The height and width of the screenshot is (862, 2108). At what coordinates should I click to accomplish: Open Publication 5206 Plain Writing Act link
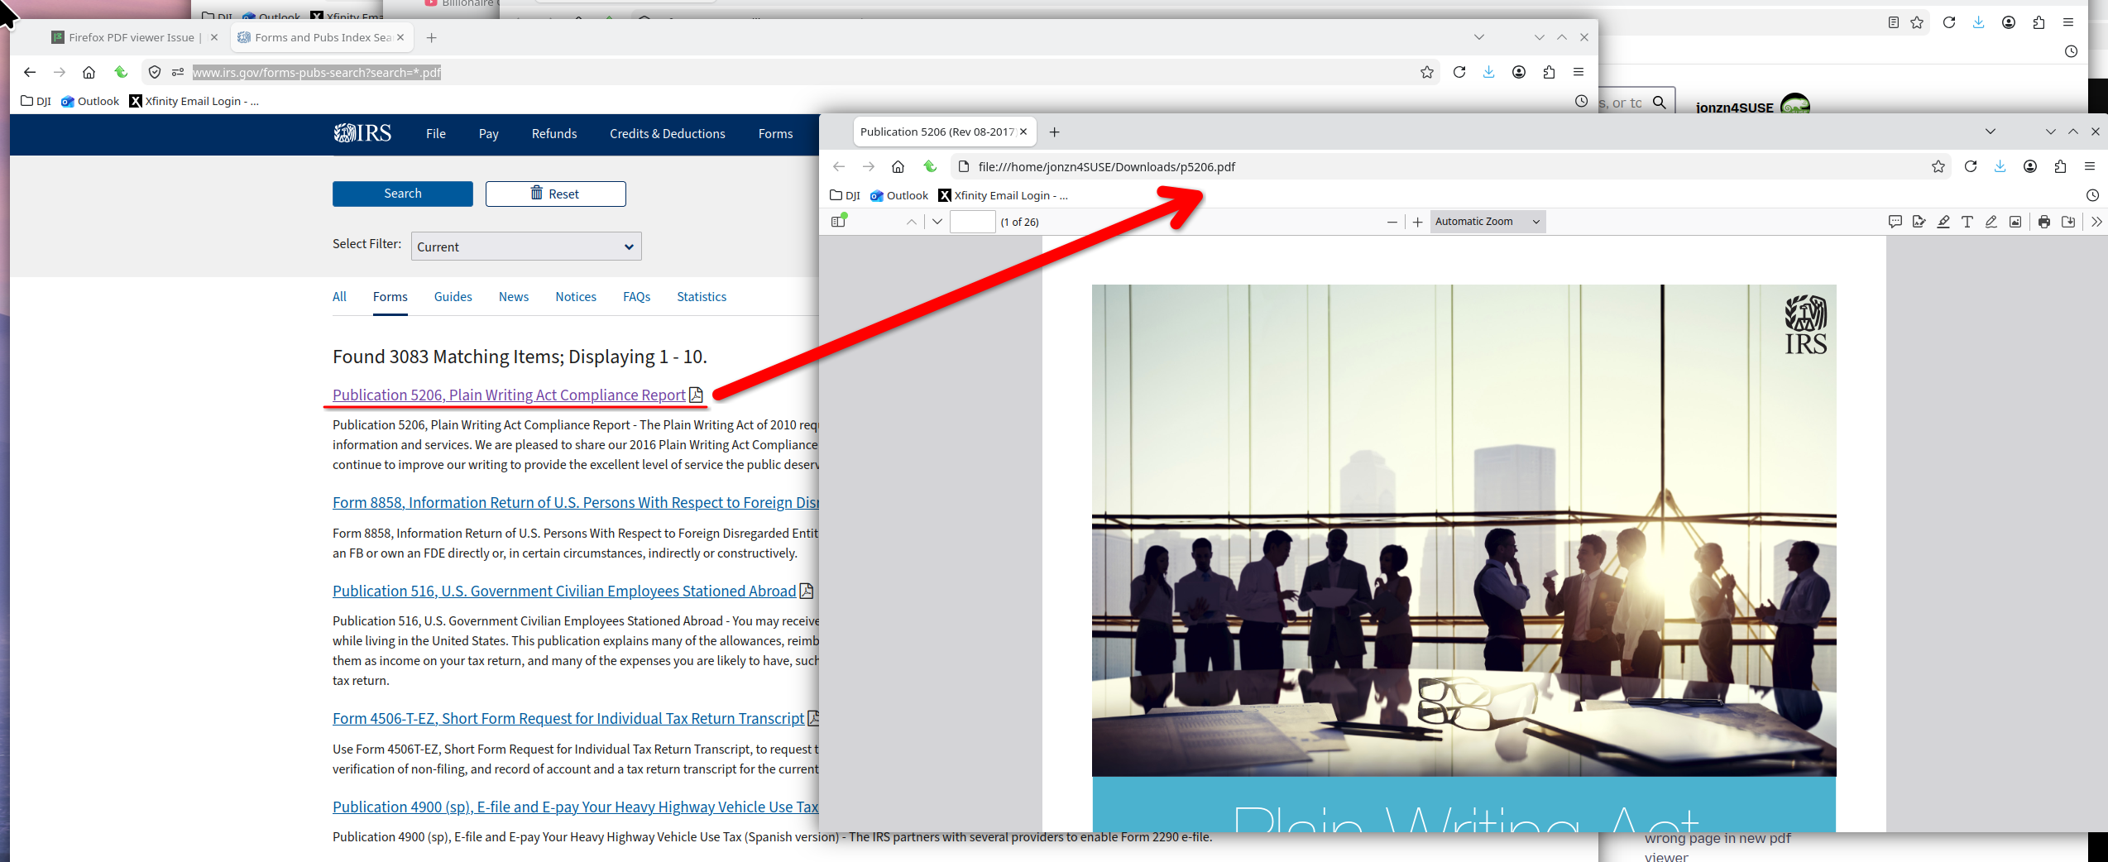(x=509, y=395)
